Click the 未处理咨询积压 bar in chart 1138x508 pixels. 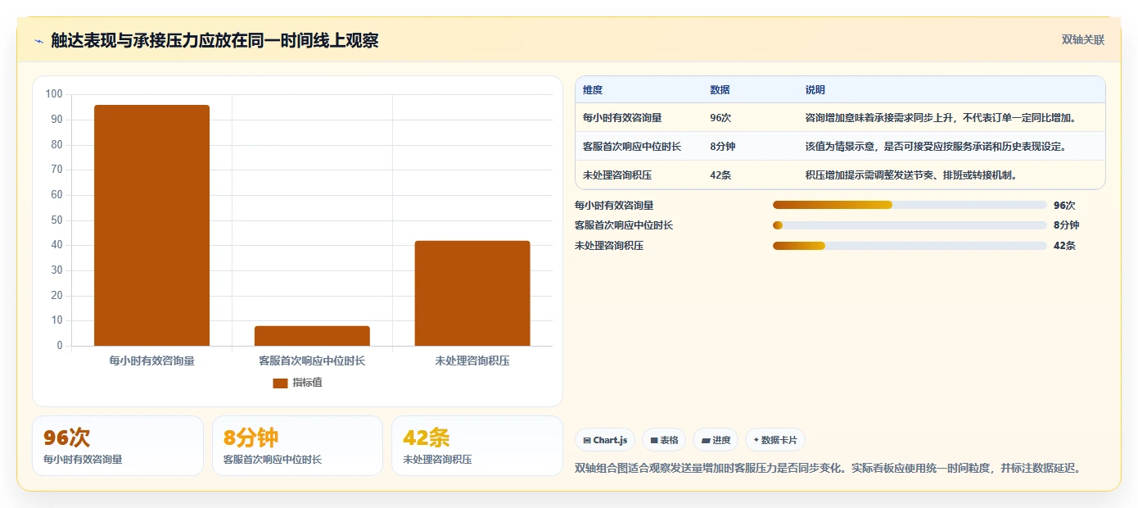point(472,293)
